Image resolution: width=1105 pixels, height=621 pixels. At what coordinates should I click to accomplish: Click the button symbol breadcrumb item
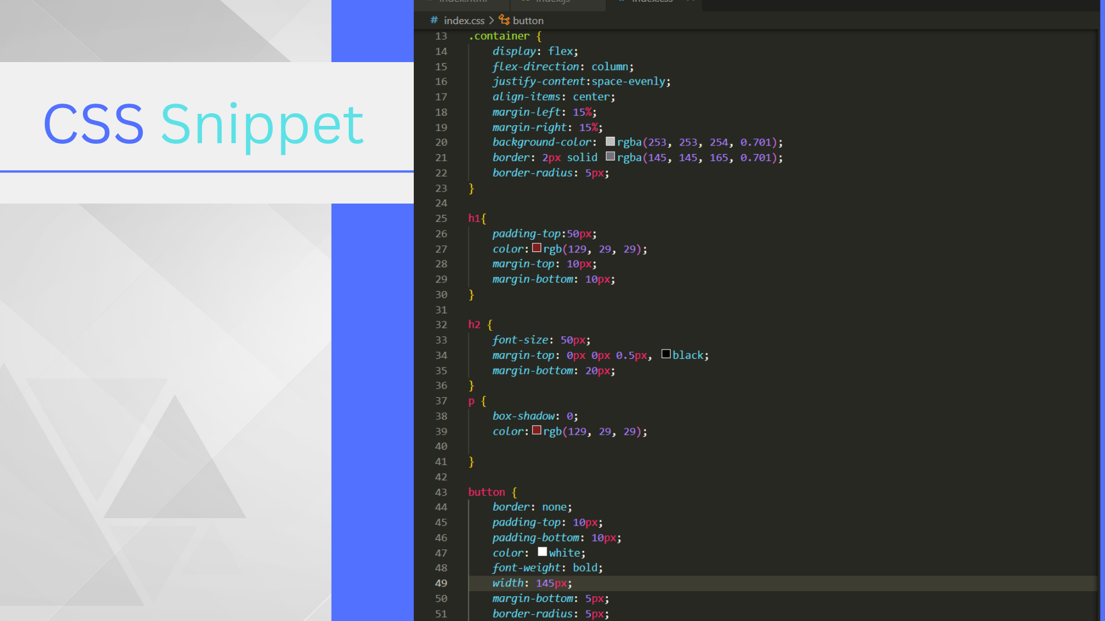pyautogui.click(x=528, y=21)
